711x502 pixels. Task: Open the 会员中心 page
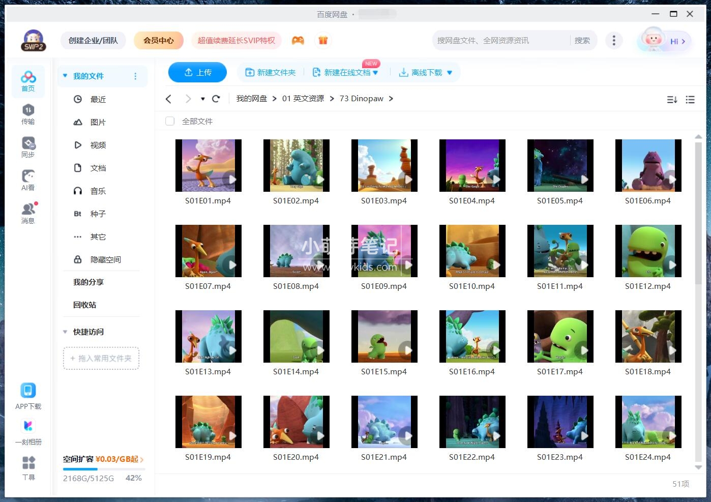(158, 40)
